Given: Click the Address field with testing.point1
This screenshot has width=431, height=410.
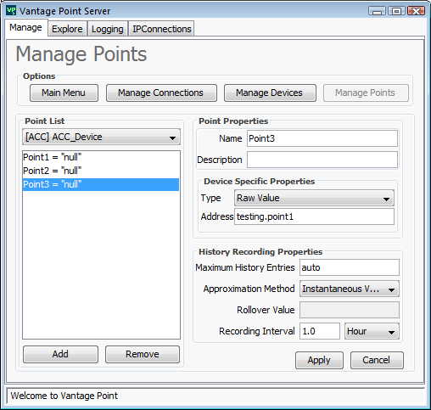Looking at the screenshot, I should click(x=314, y=216).
